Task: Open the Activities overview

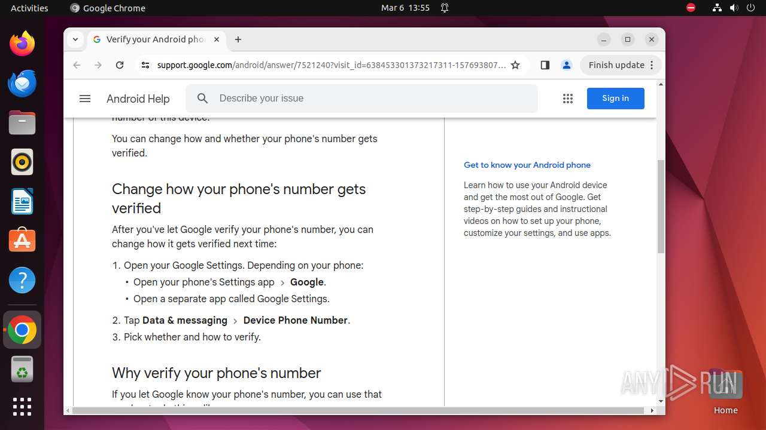Action: (29, 8)
